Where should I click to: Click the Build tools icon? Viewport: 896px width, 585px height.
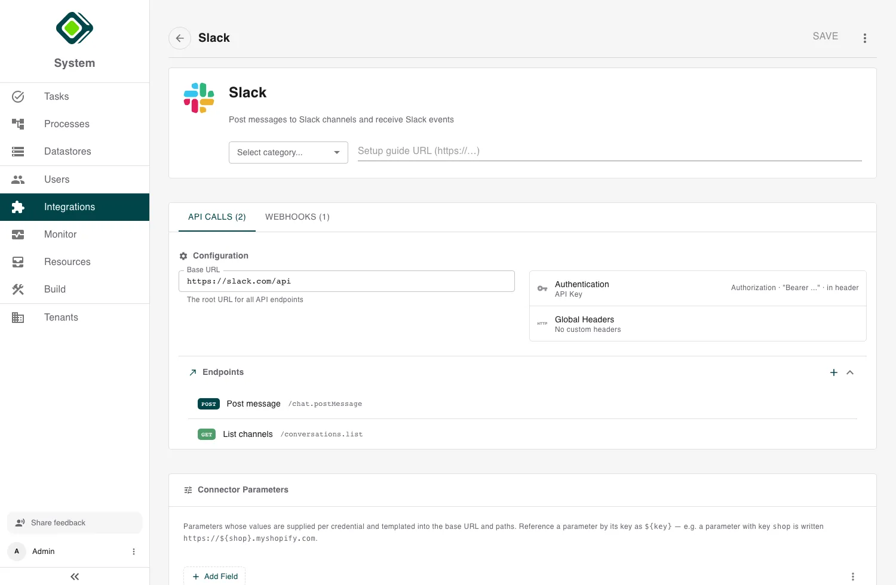click(18, 290)
